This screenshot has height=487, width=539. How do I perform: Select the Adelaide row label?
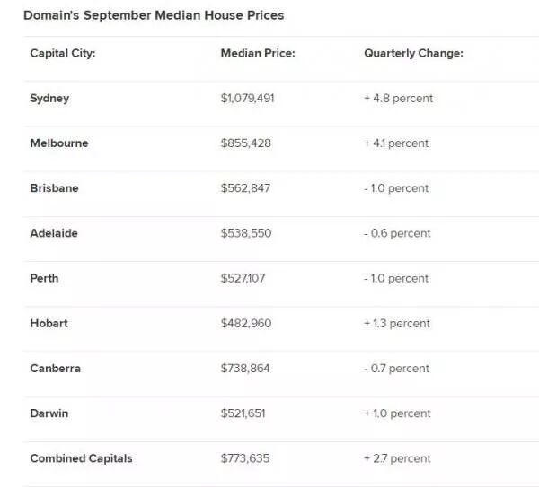coord(54,233)
